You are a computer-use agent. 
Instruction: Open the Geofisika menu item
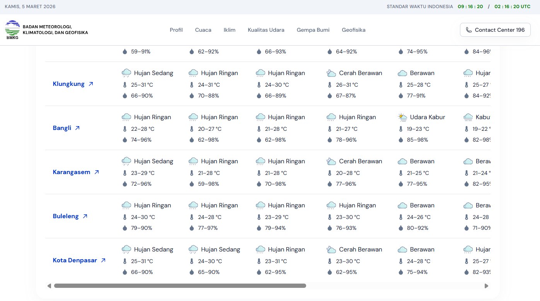[353, 30]
